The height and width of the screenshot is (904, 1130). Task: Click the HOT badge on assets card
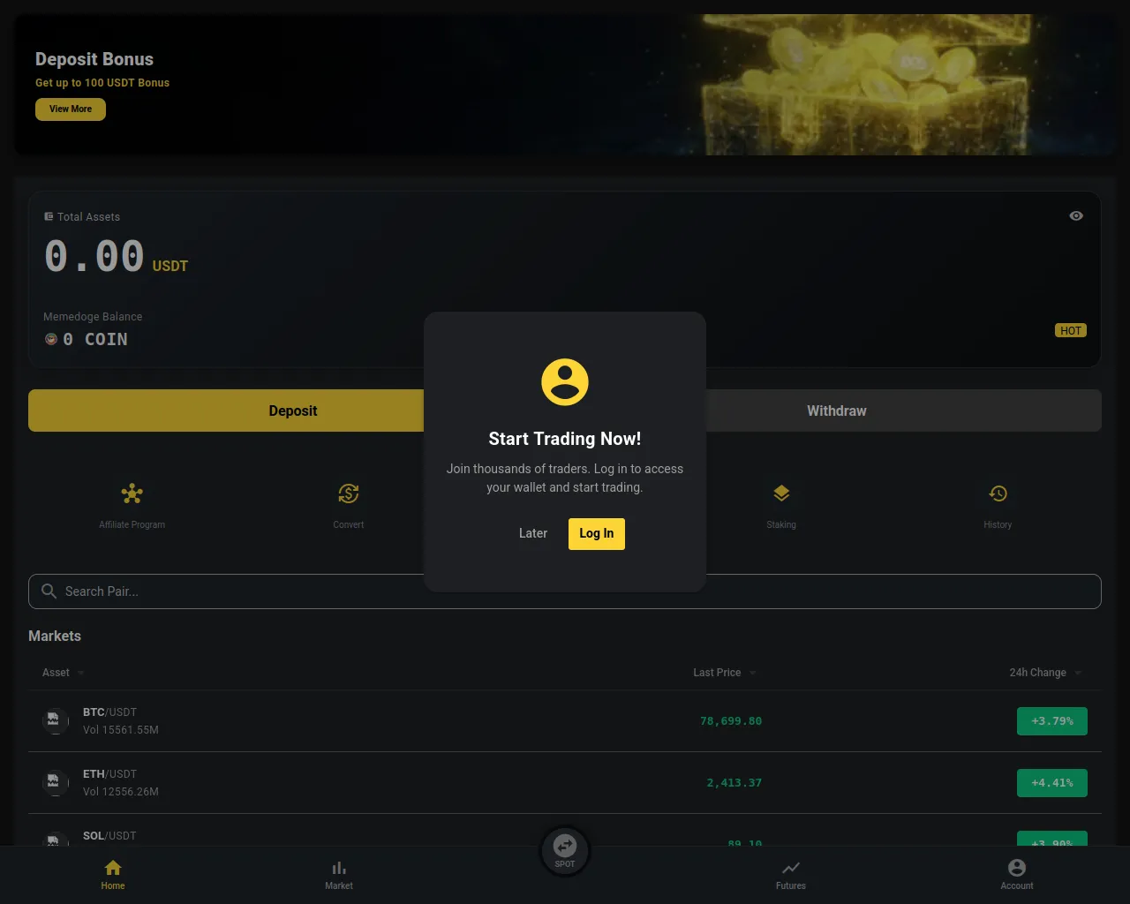tap(1071, 330)
